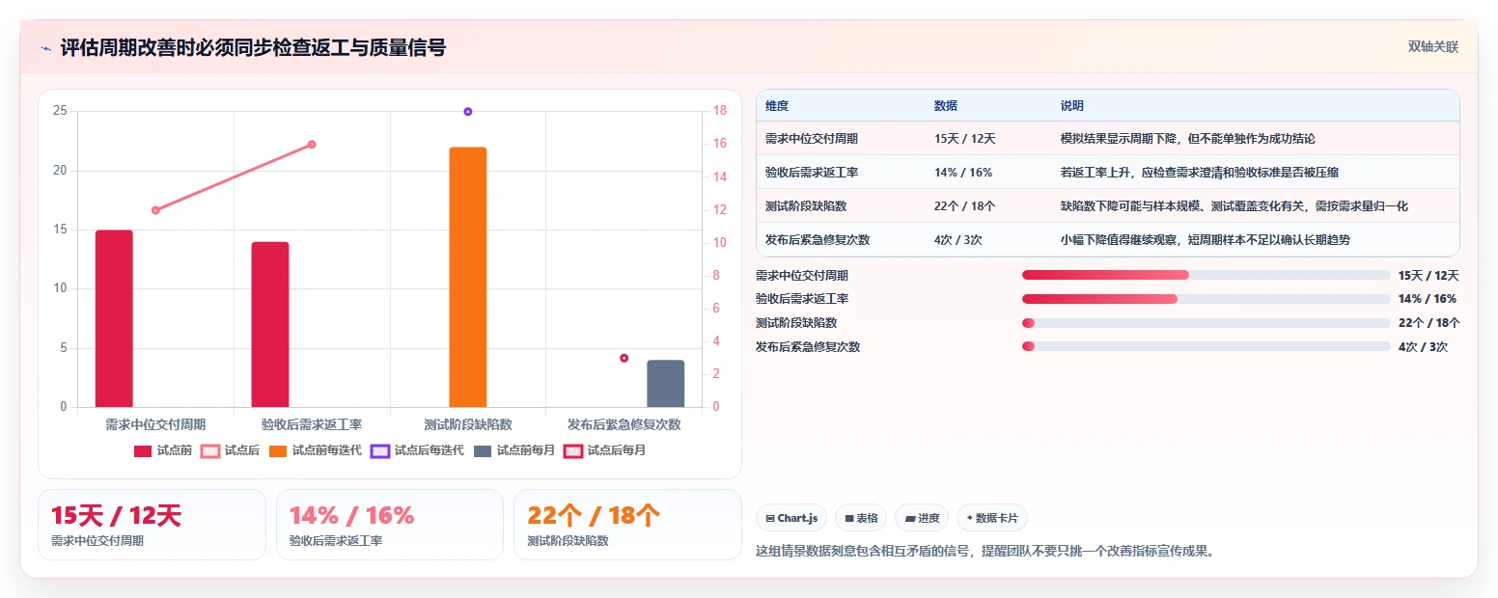Click the 验收后需求返工率 progress bar

(1206, 299)
